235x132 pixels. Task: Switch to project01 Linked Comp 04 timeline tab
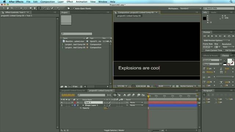(73, 91)
